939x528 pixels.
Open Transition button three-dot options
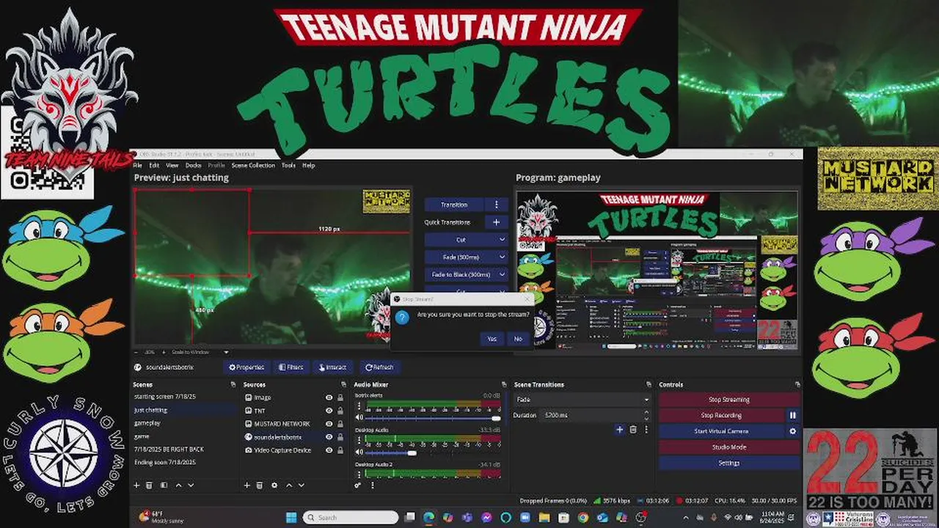497,205
